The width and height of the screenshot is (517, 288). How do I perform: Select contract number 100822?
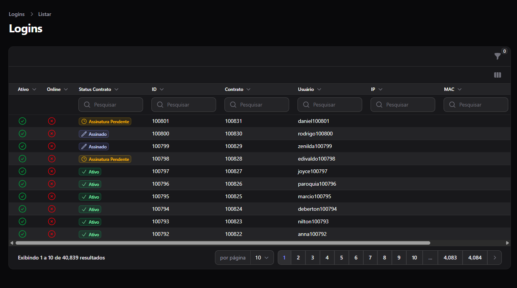click(234, 234)
